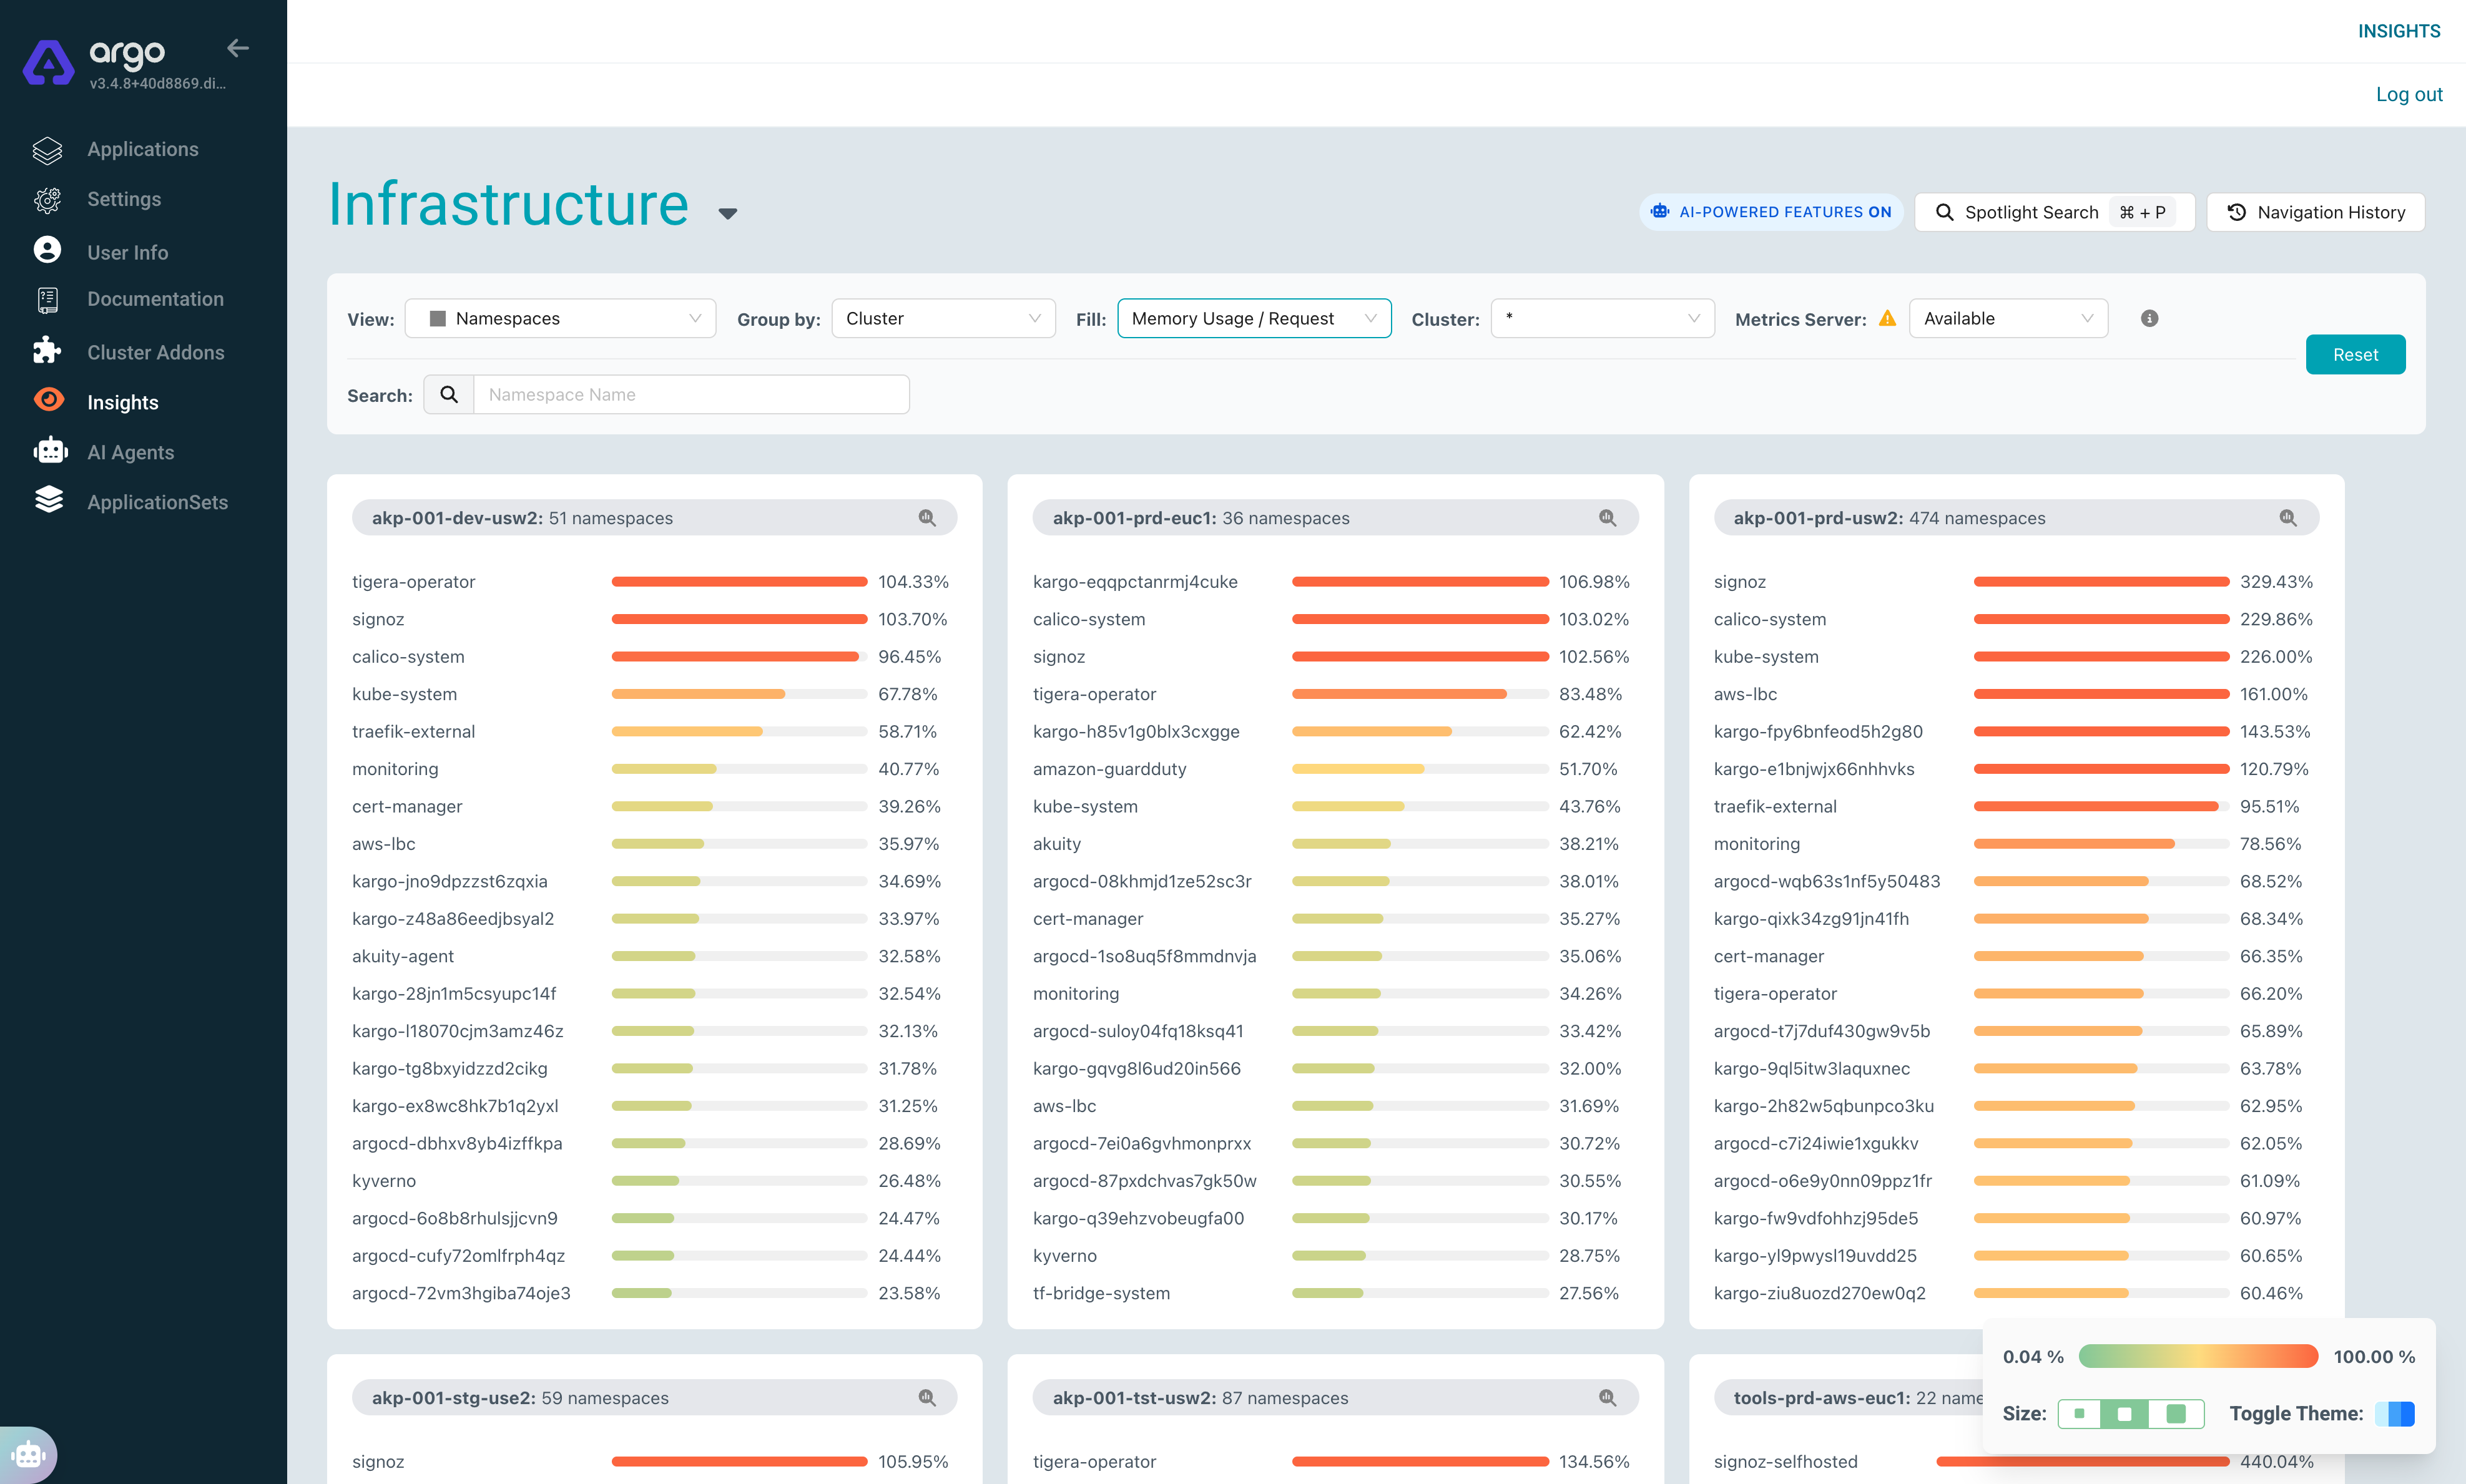Click the traefik-external row in akp-001-dev-usw2
Screen dimensions: 2466x1484
pos(654,732)
